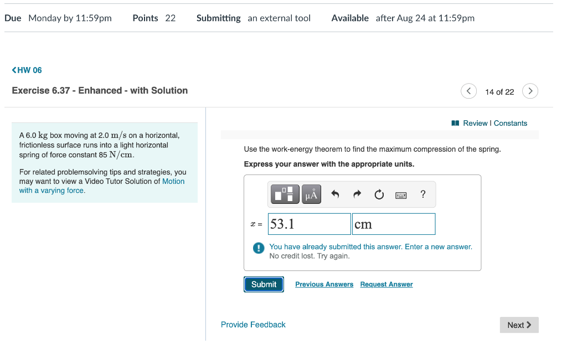Click Request Answer link
Image resolution: width=567 pixels, height=344 pixels.
click(x=386, y=284)
